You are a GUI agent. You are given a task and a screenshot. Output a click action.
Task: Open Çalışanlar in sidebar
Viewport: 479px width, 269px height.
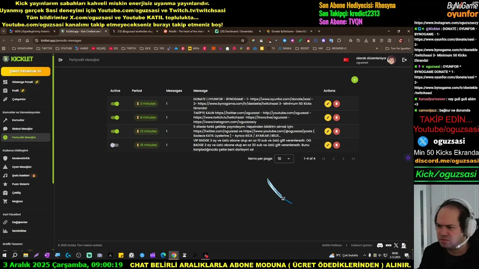25,99
